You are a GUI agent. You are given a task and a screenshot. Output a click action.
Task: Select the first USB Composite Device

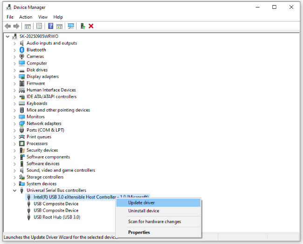point(56,204)
